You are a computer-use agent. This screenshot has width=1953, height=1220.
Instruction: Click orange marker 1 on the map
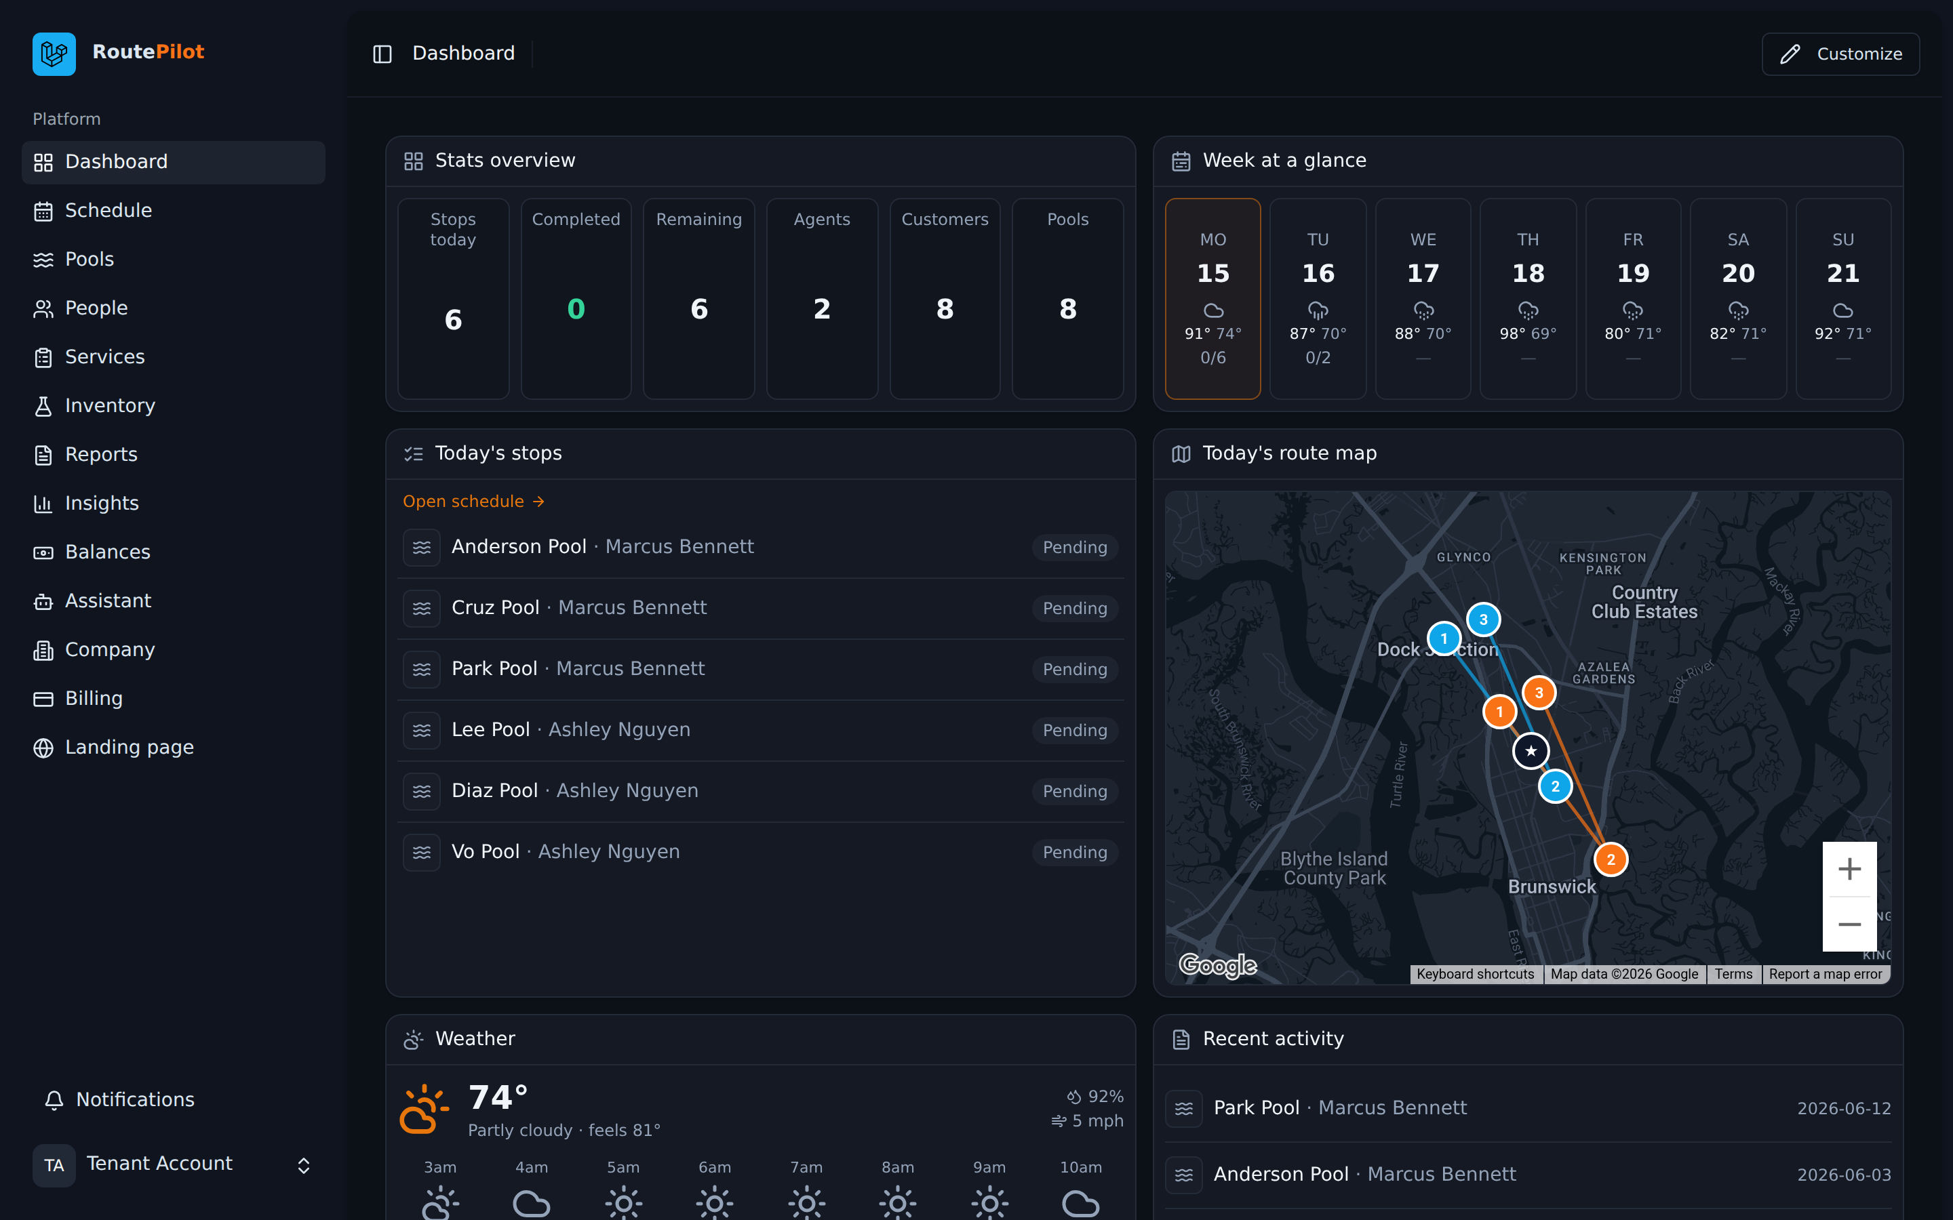click(1499, 712)
